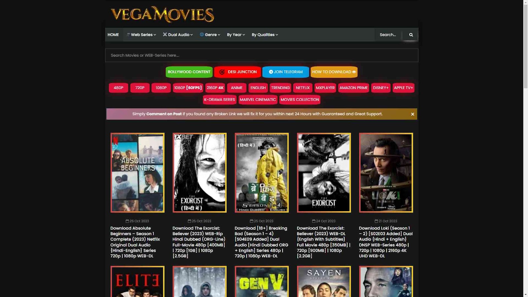The height and width of the screenshot is (297, 528).
Task: Select the 2160P 4K tag
Action: click(x=215, y=88)
